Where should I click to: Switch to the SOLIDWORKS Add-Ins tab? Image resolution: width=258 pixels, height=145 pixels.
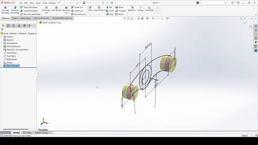pyautogui.click(x=62, y=18)
